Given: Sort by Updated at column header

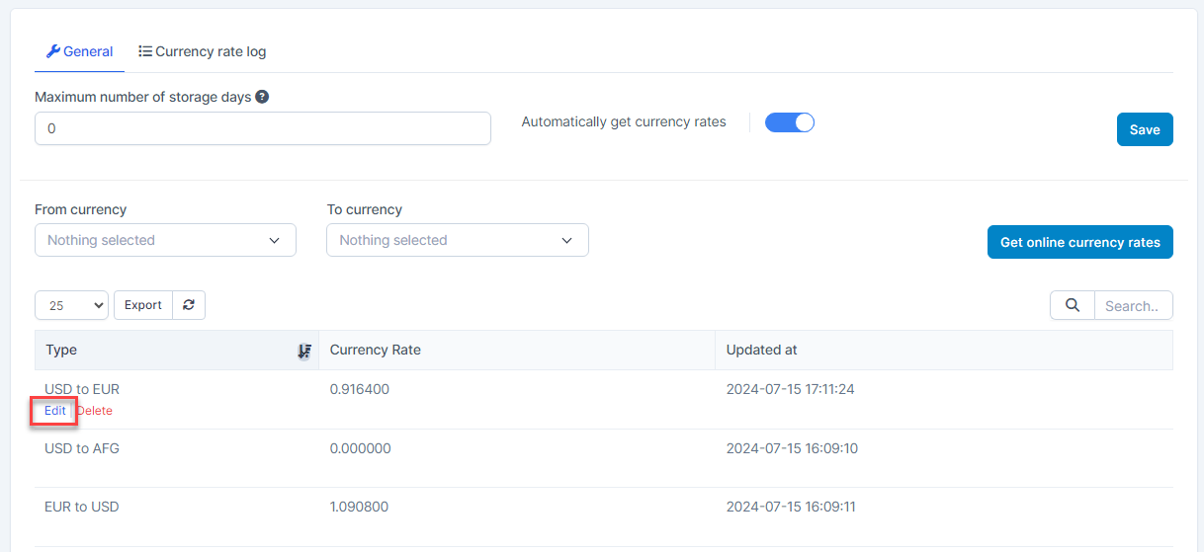Looking at the screenshot, I should (x=761, y=350).
